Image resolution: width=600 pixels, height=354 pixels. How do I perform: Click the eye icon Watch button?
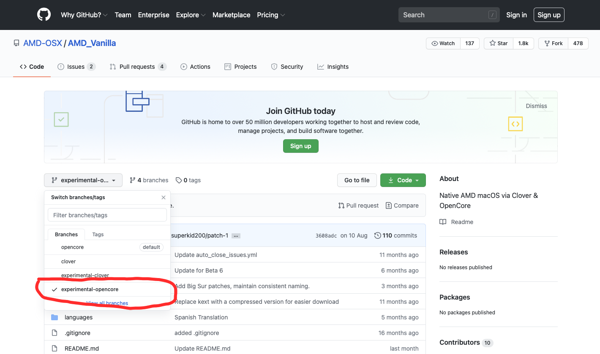[443, 43]
